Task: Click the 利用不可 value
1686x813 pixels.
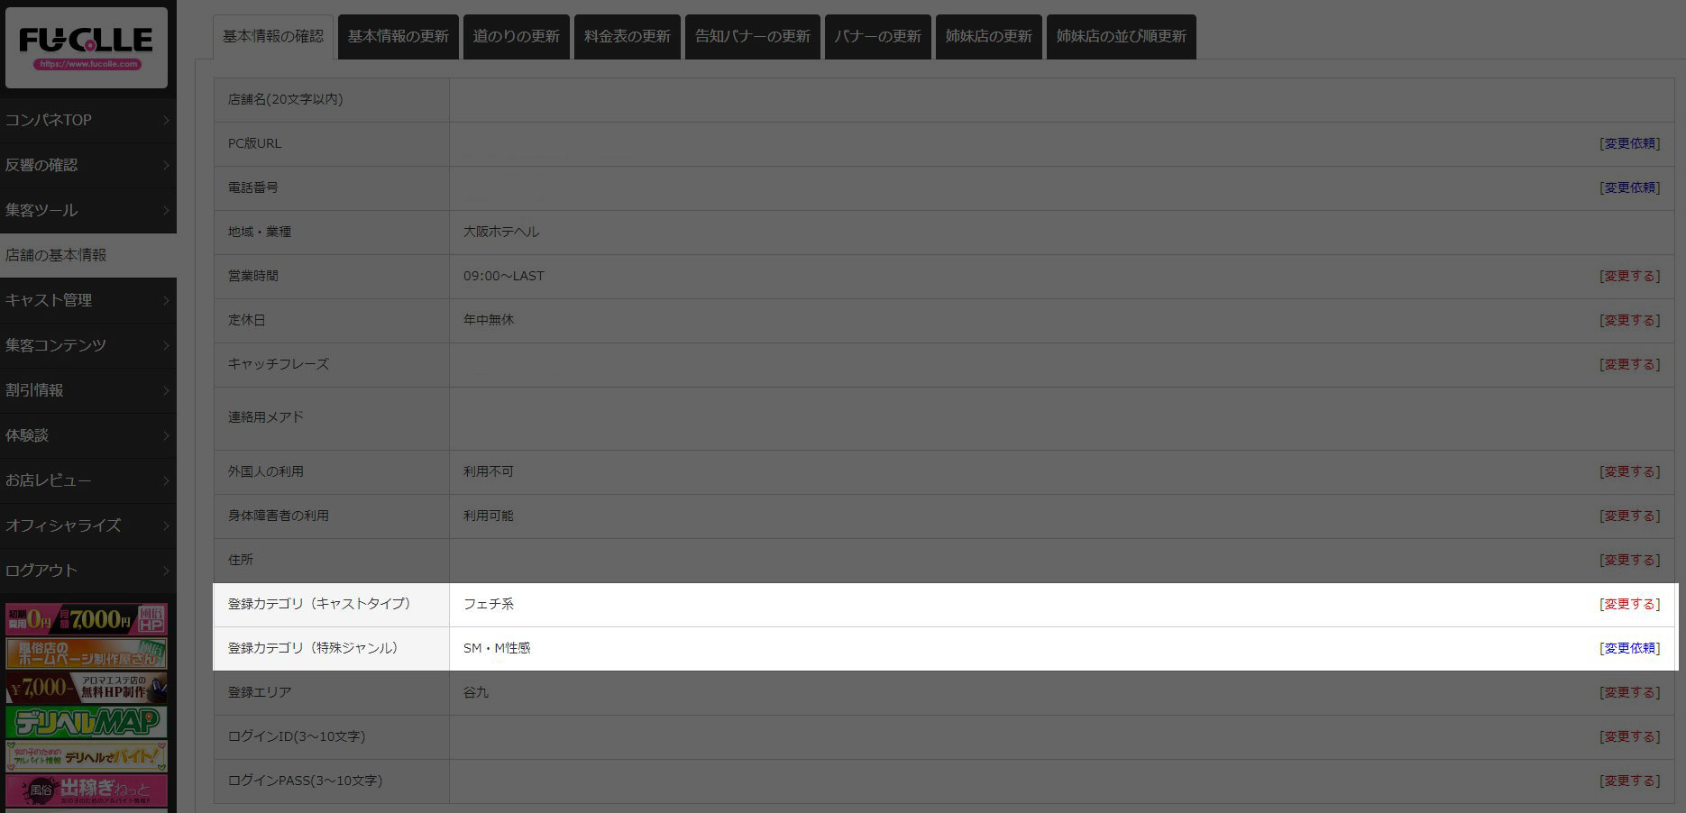Action: coord(489,471)
